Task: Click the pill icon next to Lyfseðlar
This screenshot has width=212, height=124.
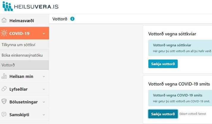Action: tap(4, 89)
